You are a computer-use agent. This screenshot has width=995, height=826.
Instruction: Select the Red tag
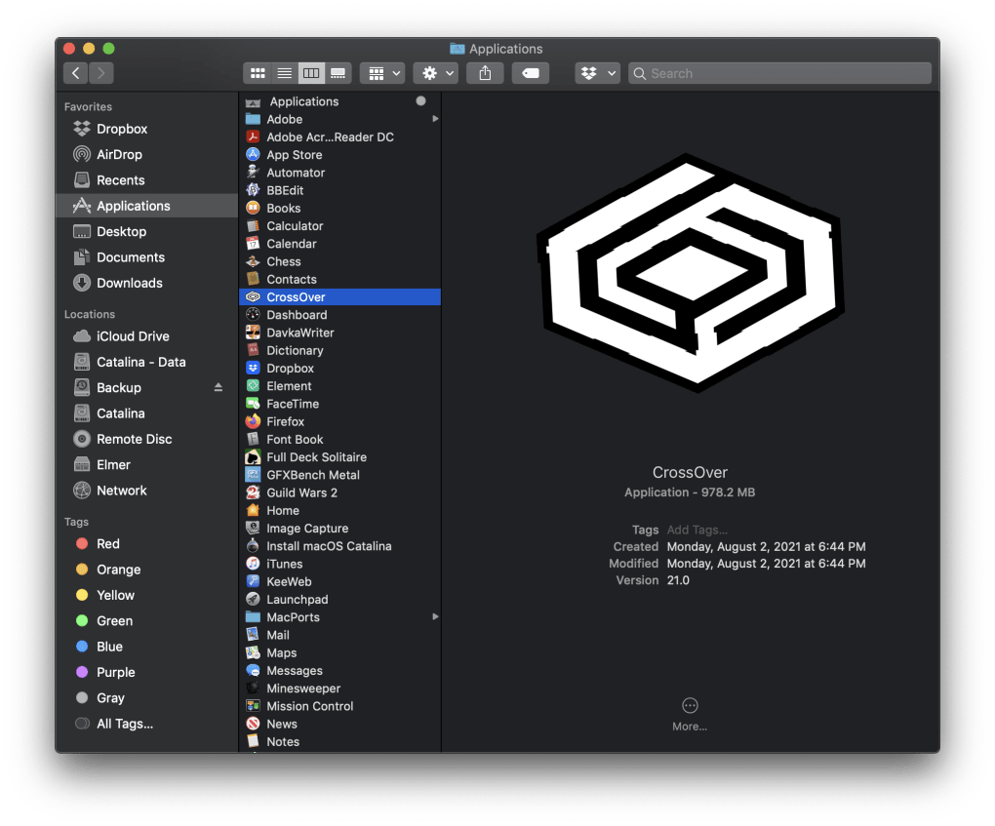[x=107, y=544]
